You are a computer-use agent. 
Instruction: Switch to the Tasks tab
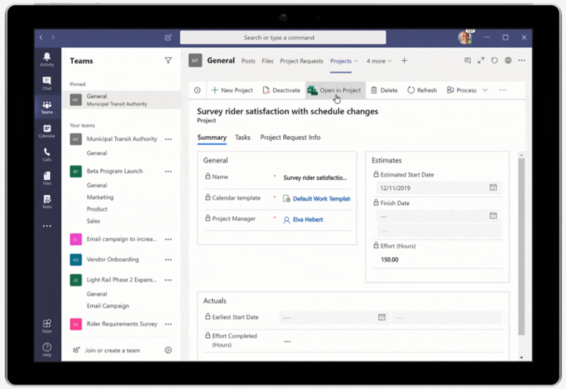[x=243, y=138]
